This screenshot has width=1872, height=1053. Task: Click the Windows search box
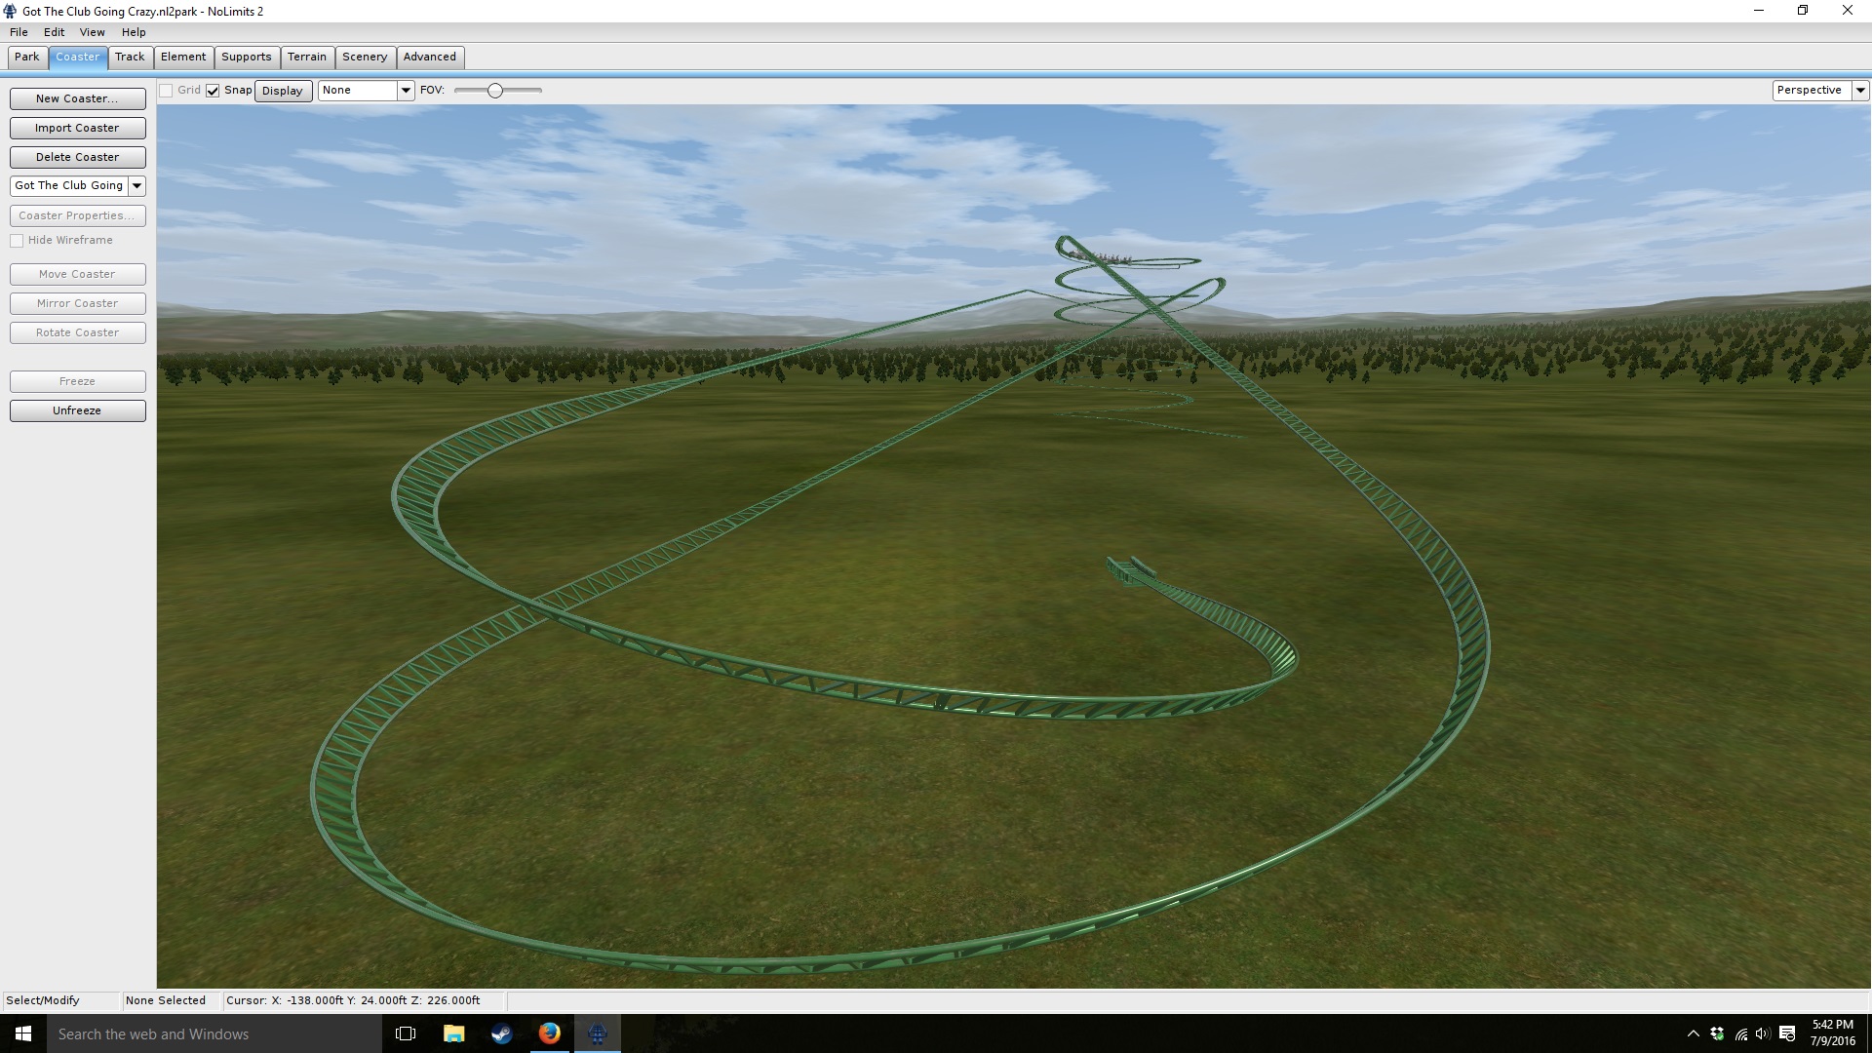pos(214,1033)
